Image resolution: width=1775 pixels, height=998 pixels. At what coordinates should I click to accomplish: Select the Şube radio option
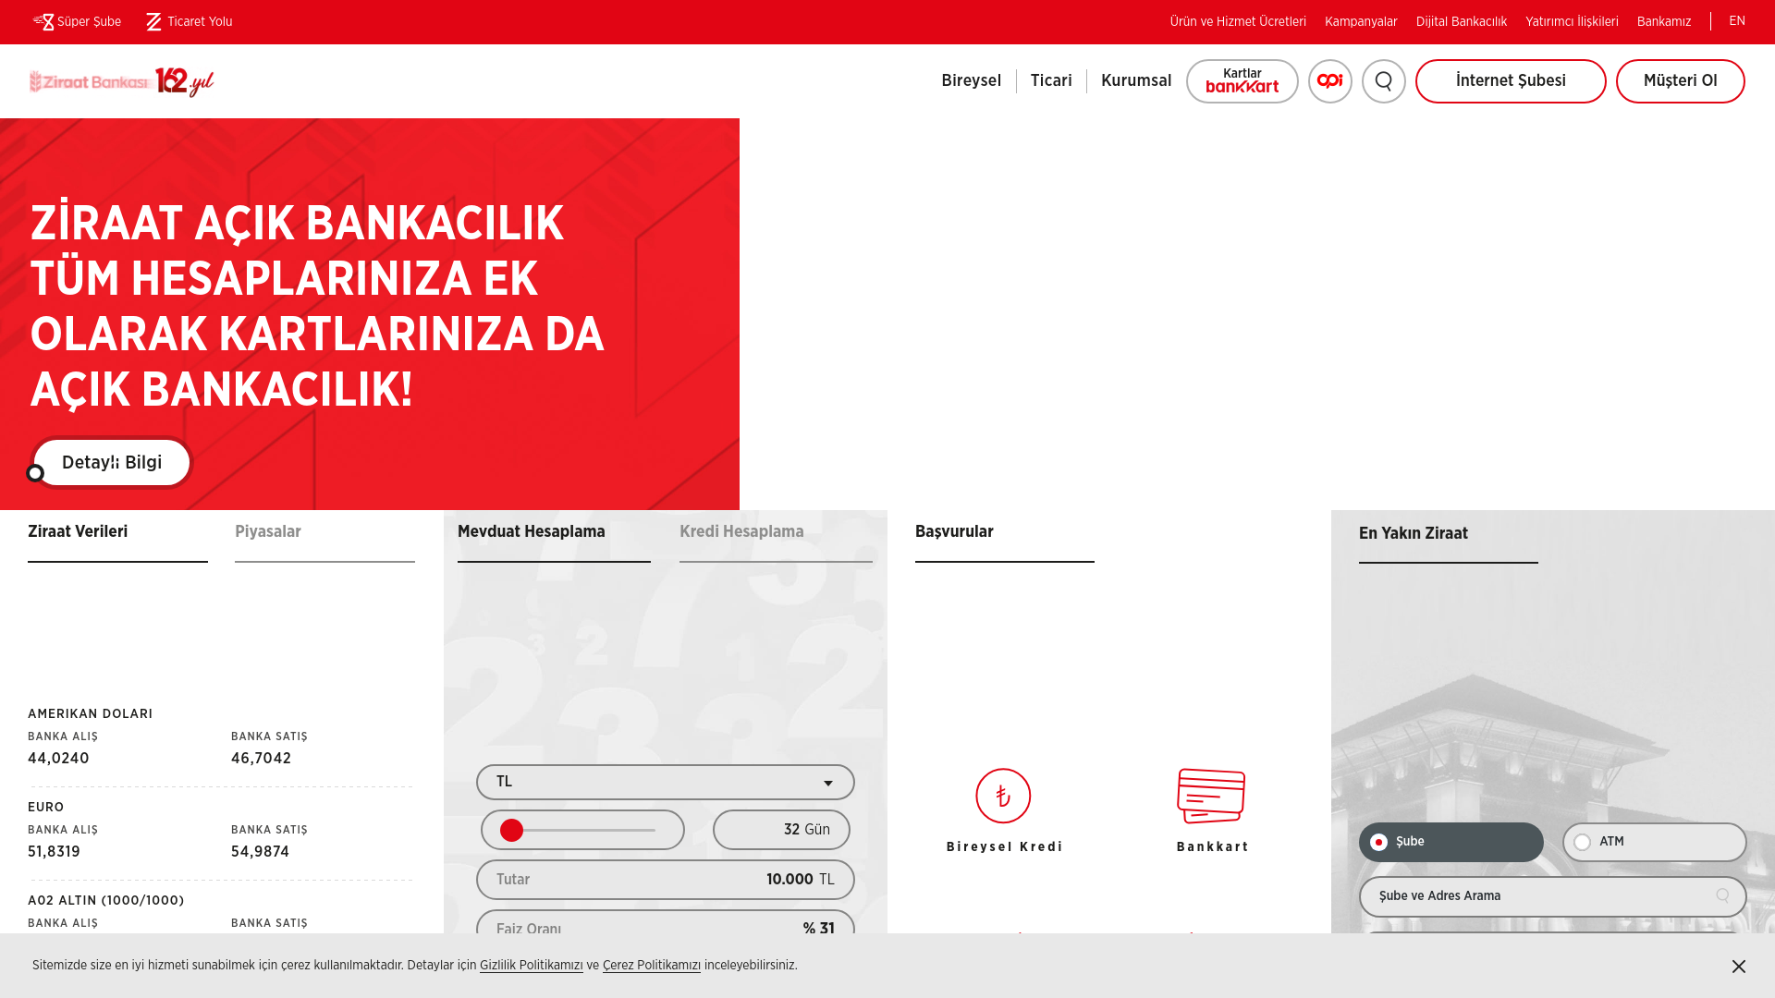(1451, 842)
